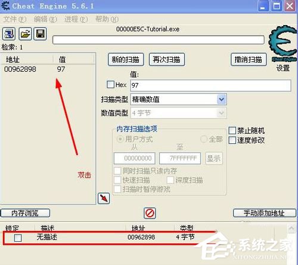Open the 进程 menu
298x265 pixels.
point(76,19)
